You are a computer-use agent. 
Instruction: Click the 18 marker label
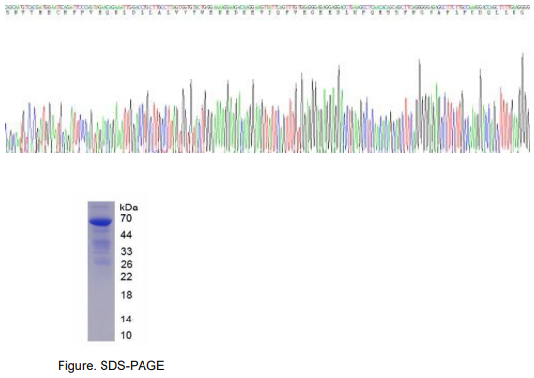pos(126,295)
